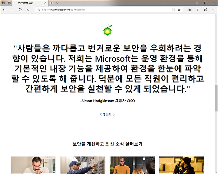Open thumbnail of man resting chin on hands
The height and width of the screenshot is (174, 218).
(x=34, y=165)
